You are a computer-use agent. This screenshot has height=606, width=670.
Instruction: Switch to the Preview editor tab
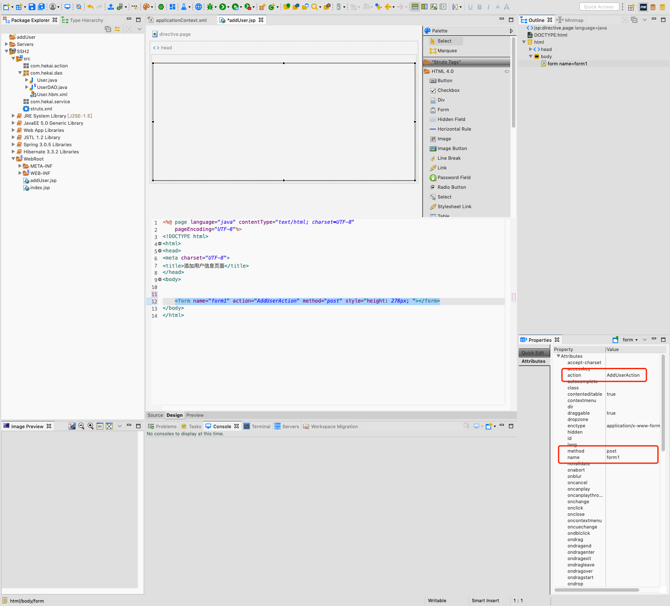click(x=195, y=415)
